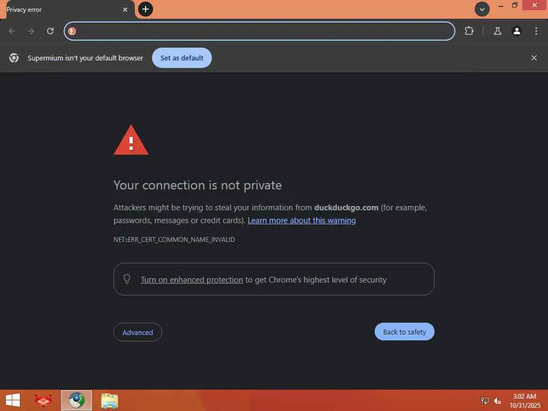The width and height of the screenshot is (548, 411).
Task: Close the Privacy error tab
Action: coord(125,10)
